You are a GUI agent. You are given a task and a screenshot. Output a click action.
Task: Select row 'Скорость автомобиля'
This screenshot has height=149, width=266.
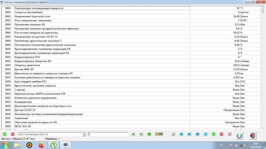click(131, 12)
